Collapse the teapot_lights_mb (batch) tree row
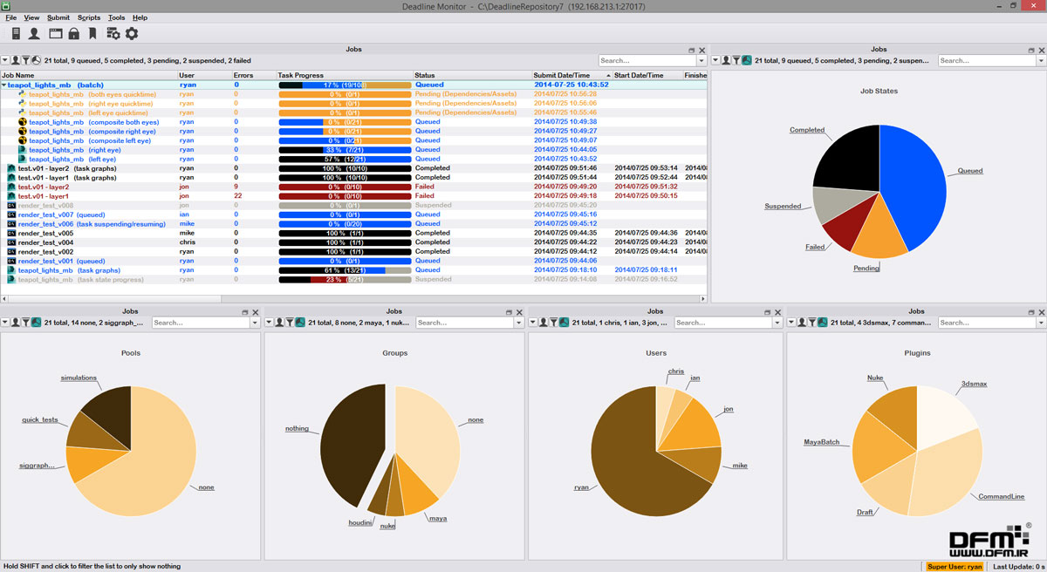The image size is (1047, 572). point(3,85)
